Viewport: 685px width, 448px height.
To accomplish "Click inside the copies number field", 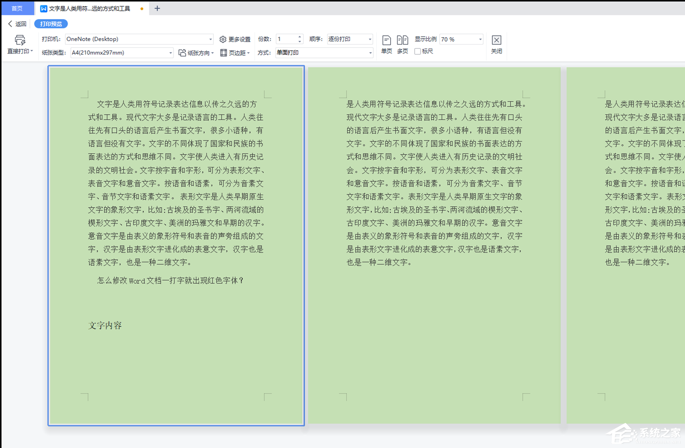I will pos(286,39).
